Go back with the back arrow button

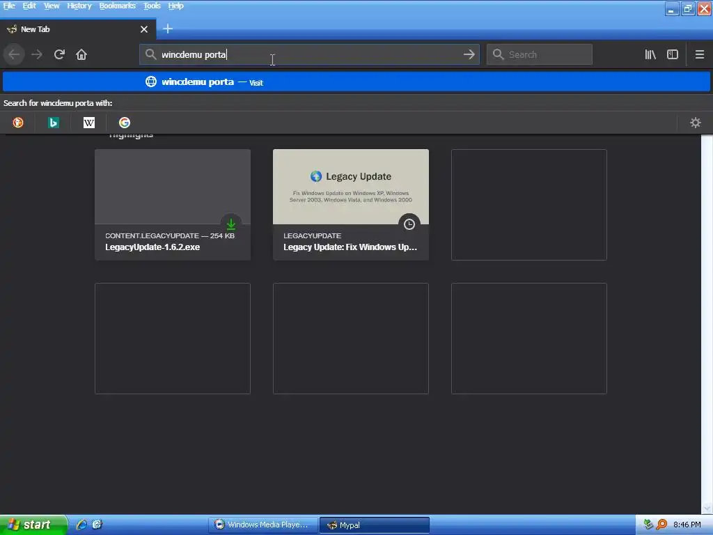point(14,54)
